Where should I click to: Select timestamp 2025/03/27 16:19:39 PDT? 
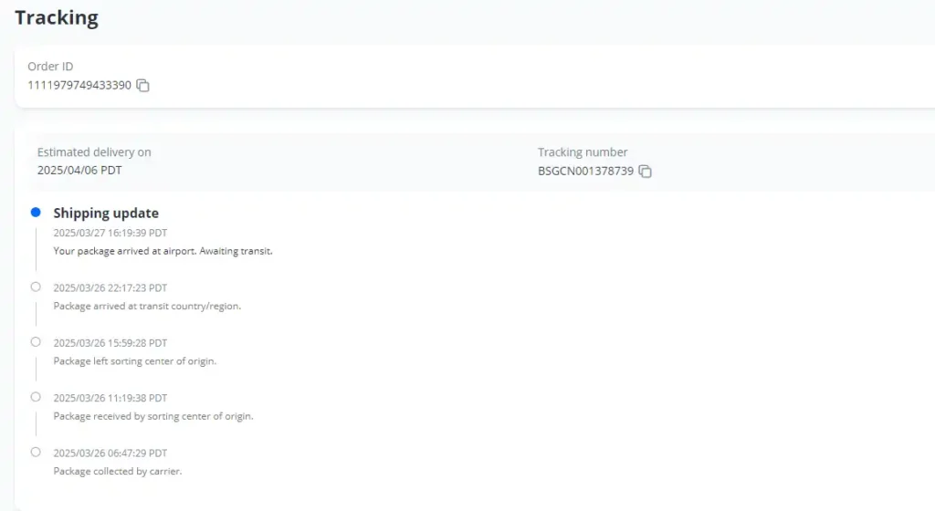tap(110, 233)
